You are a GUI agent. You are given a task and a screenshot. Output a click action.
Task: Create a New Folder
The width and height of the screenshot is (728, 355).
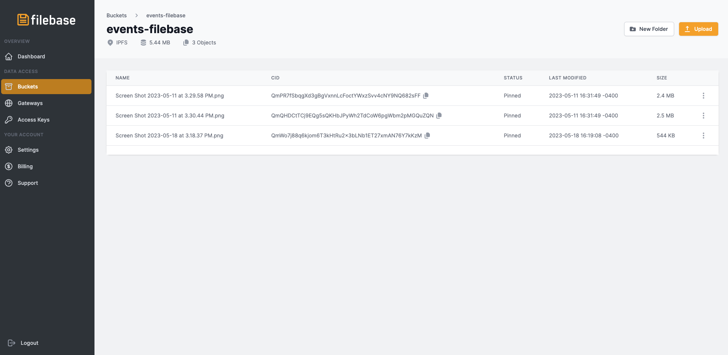coord(649,29)
